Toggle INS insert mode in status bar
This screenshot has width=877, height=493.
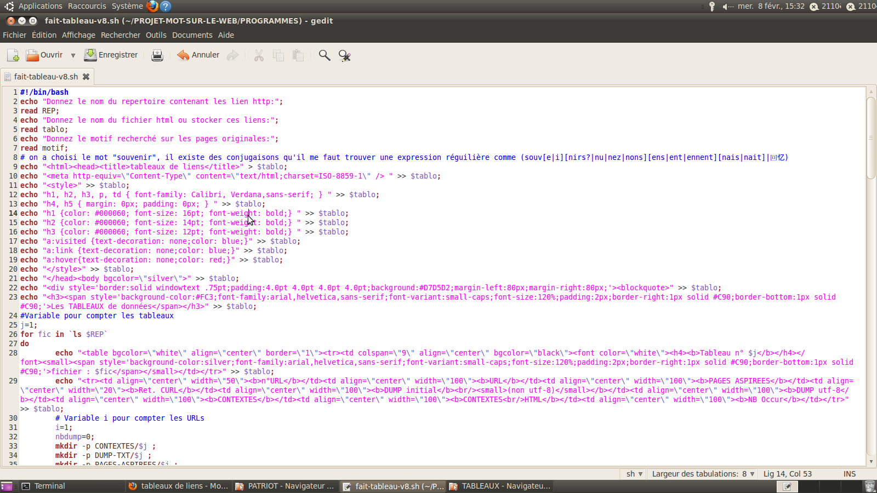[x=849, y=474]
